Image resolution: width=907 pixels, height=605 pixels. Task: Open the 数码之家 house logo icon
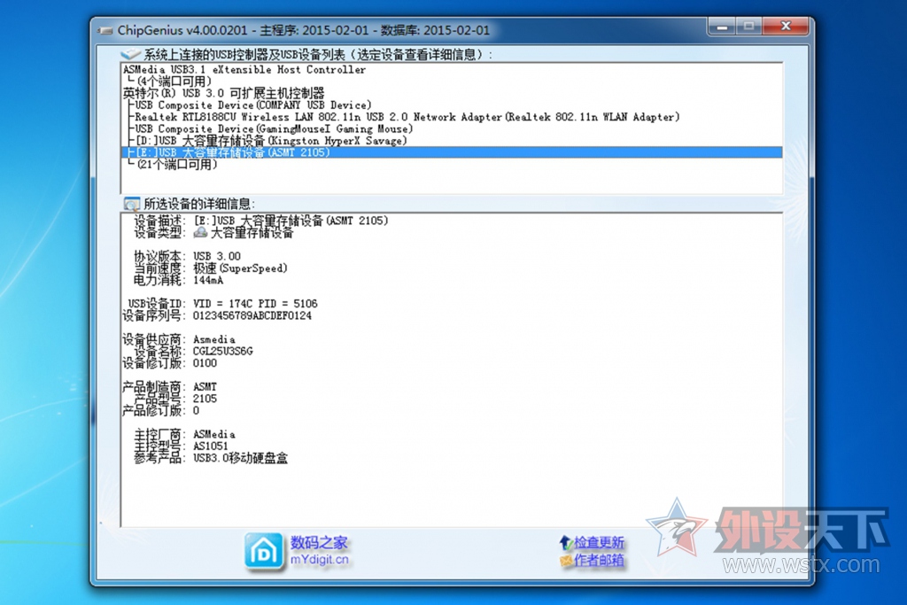click(264, 551)
